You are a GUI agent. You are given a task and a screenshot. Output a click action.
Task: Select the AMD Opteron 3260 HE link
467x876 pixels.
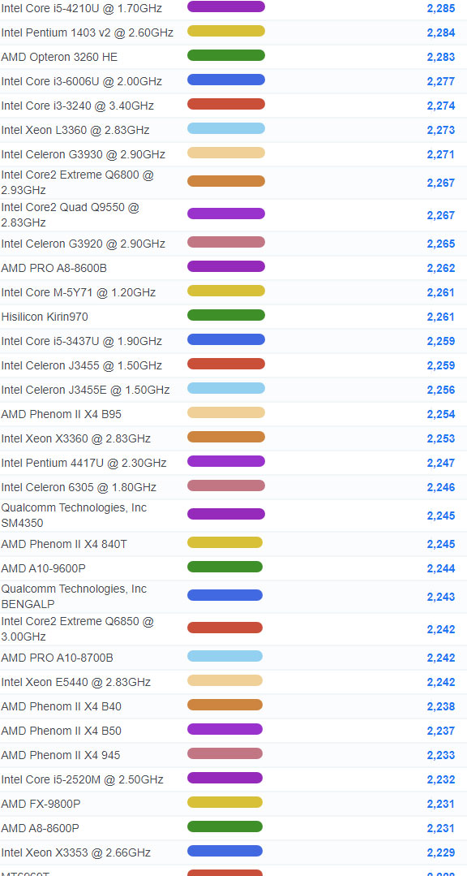[59, 57]
